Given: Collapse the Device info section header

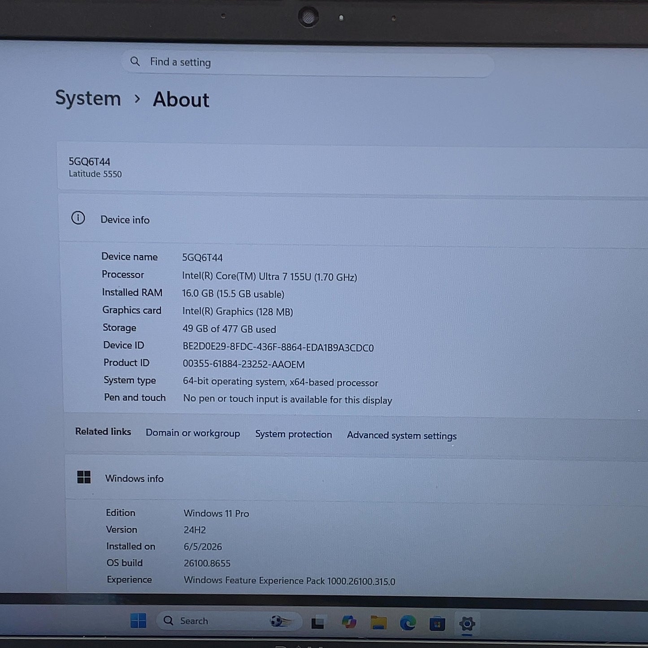Looking at the screenshot, I should 353,220.
